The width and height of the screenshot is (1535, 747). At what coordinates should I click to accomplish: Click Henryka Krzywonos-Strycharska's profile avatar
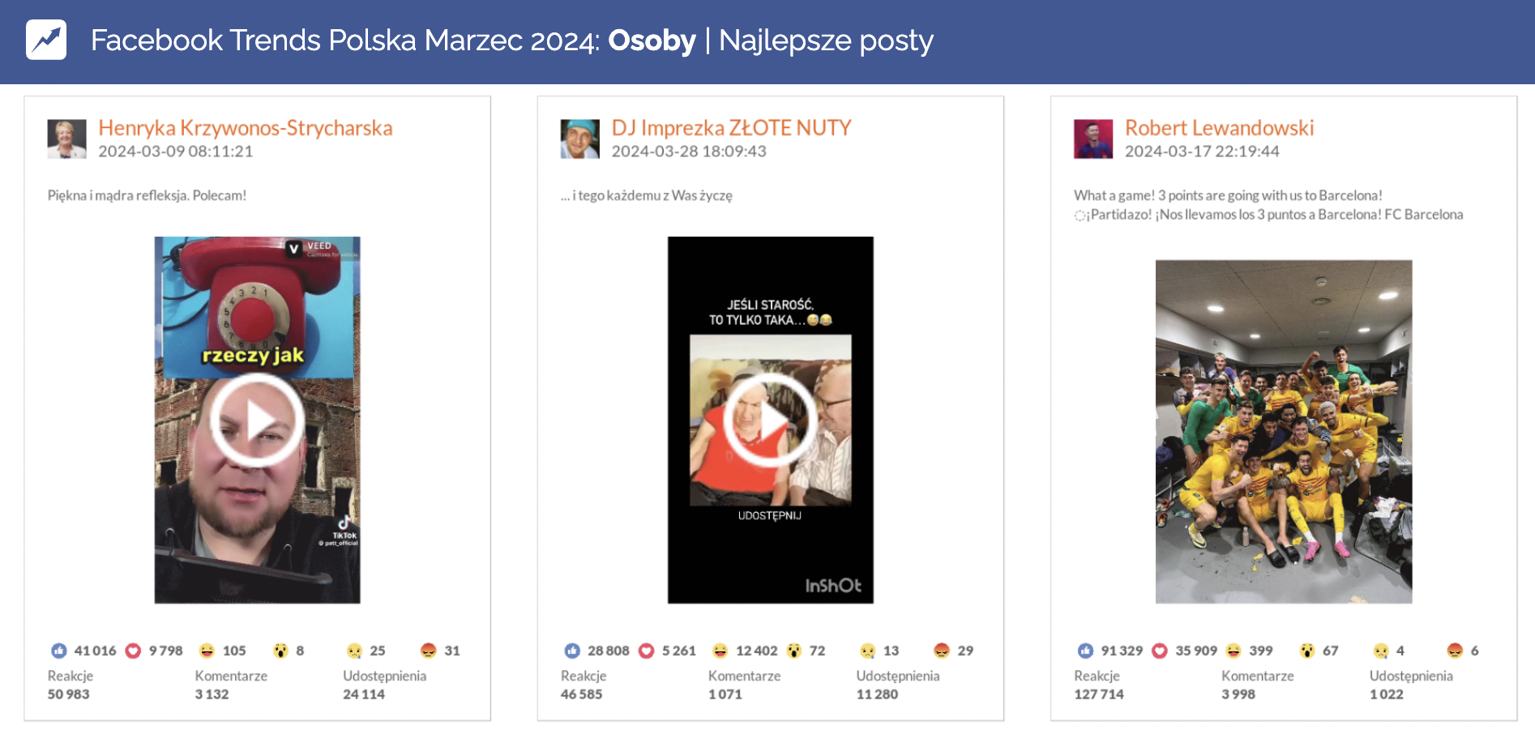[66, 139]
